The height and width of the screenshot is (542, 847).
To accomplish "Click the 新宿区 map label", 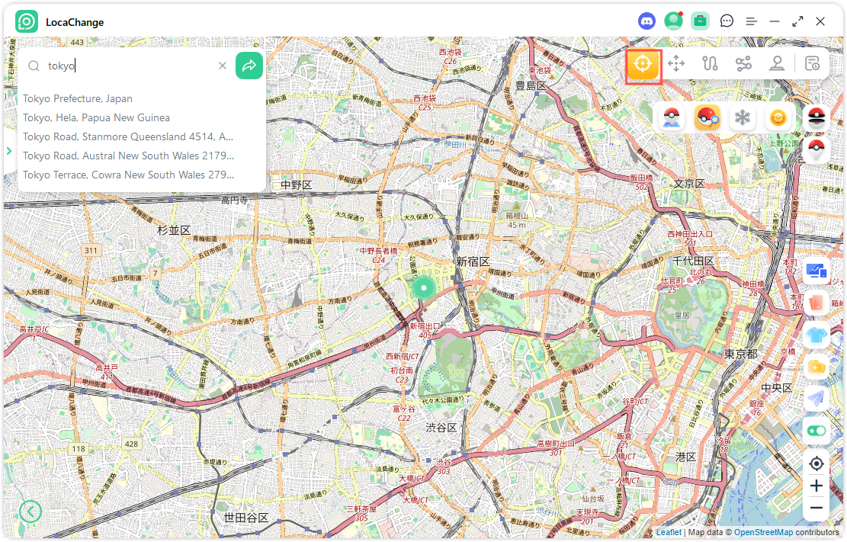I will pos(473,261).
